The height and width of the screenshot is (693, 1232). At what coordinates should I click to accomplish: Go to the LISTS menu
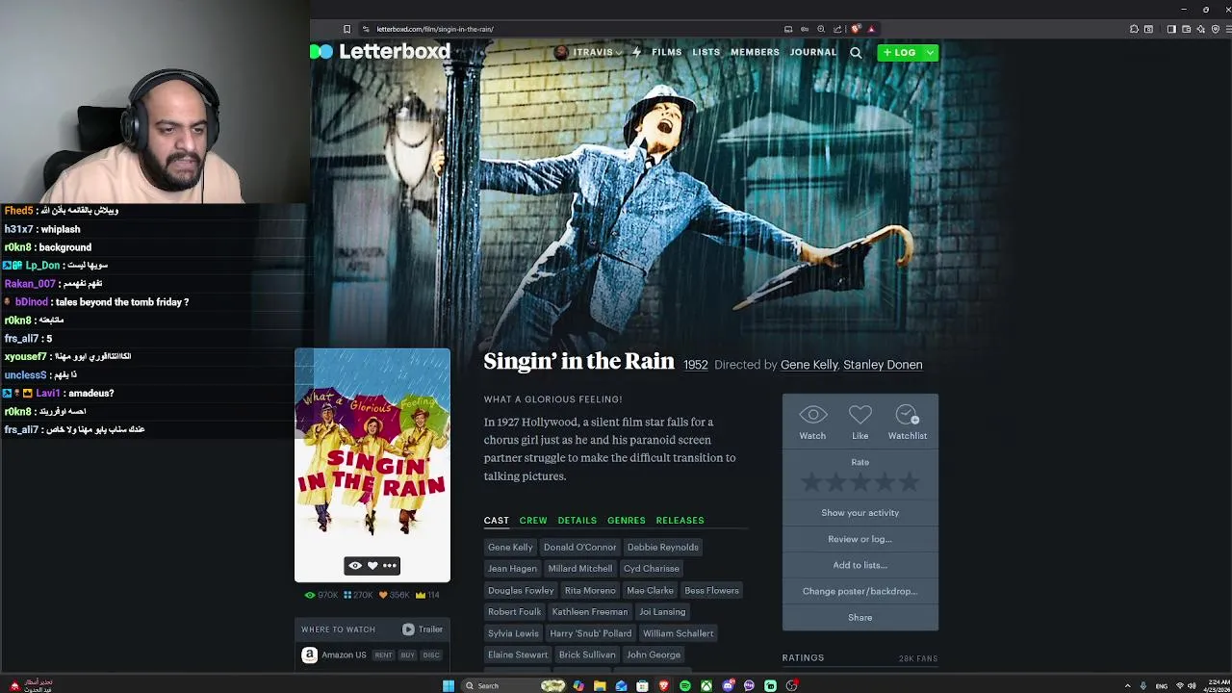(x=706, y=52)
